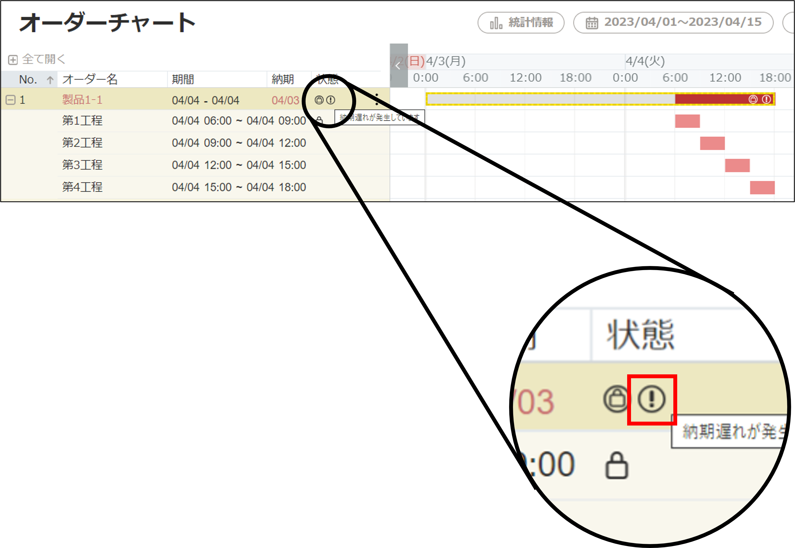Click the red 04/03 due date cell

pyautogui.click(x=285, y=100)
